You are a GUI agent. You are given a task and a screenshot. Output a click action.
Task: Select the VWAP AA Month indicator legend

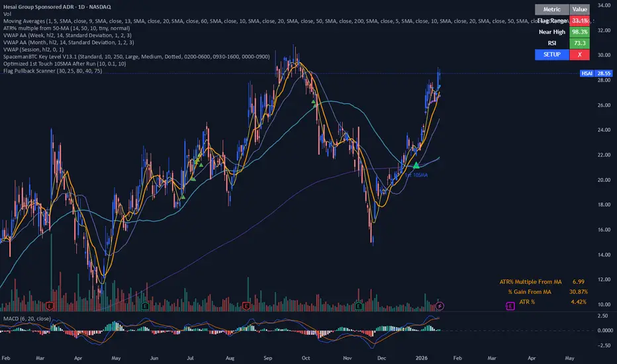[x=68, y=42]
